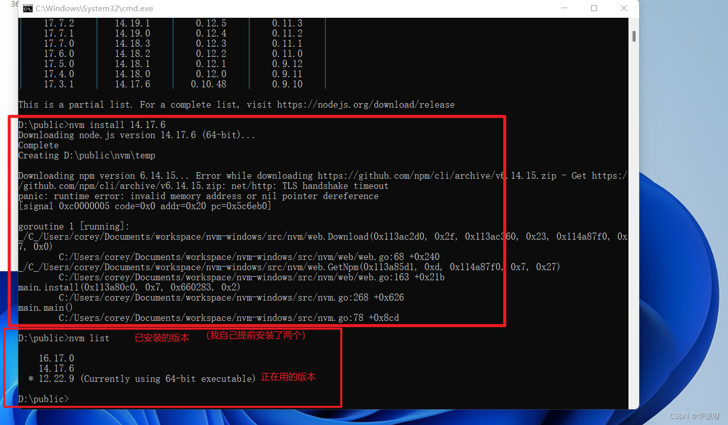Screen dimensions: 728x425
Task: Close the cmd.exe window
Action: tap(624, 9)
